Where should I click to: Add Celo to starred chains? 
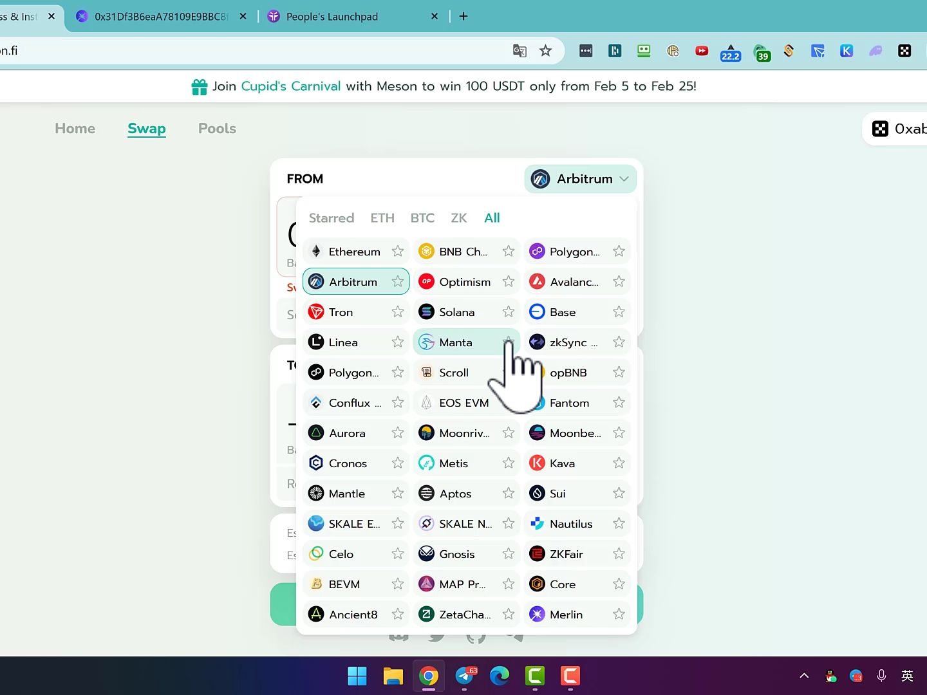(x=398, y=553)
